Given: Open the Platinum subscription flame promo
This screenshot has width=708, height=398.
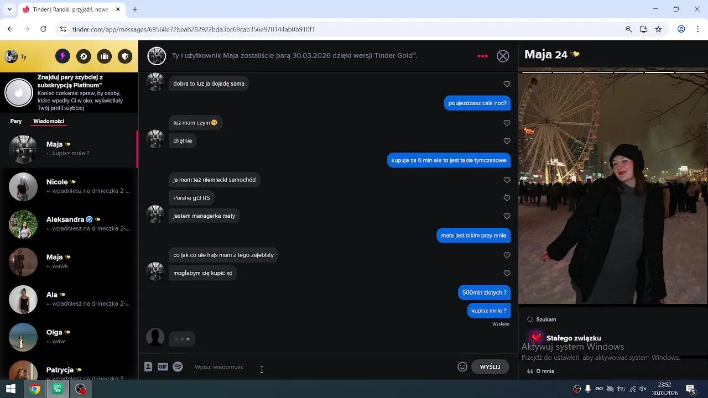Looking at the screenshot, I should pyautogui.click(x=69, y=92).
